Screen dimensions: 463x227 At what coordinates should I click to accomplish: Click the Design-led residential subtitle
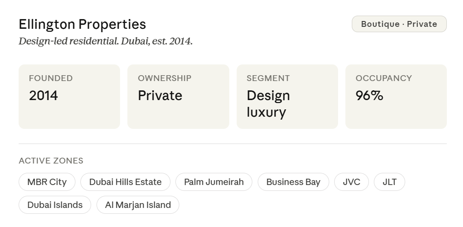(106, 41)
